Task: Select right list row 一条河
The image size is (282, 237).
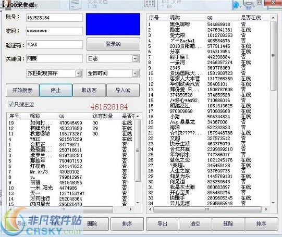Action: (x=209, y=63)
